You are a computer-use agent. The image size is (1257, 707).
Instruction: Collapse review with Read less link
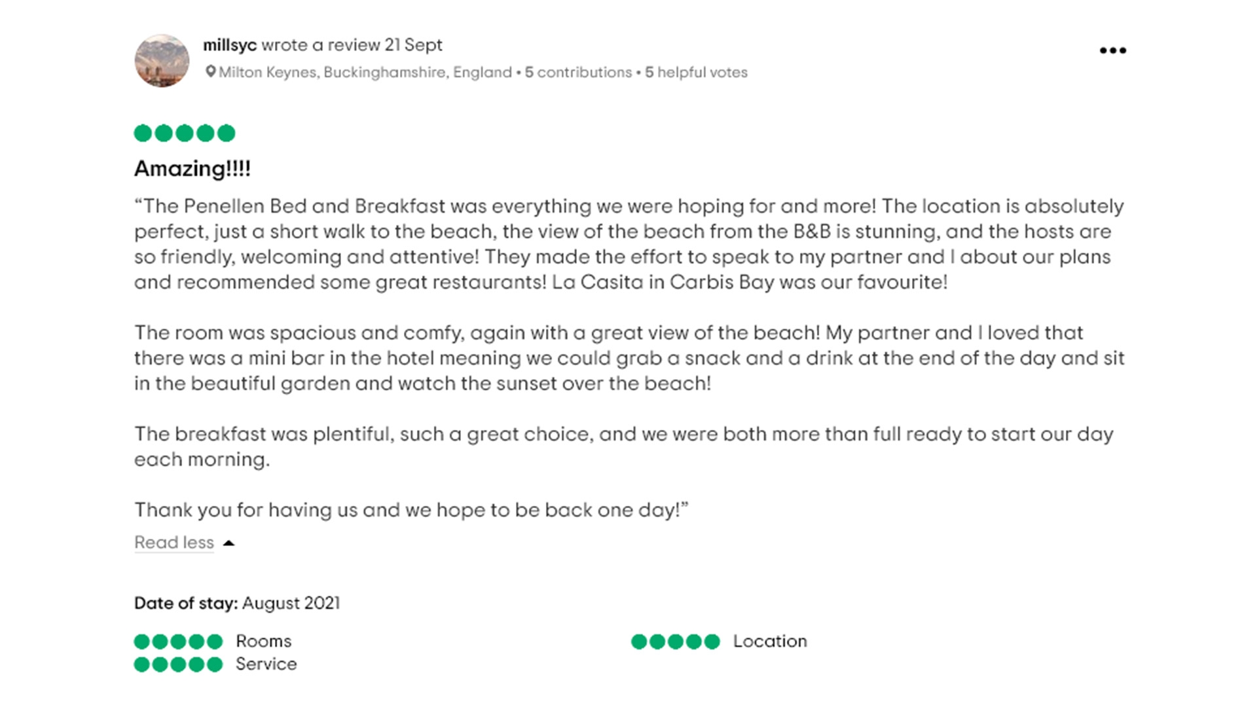[x=174, y=543]
